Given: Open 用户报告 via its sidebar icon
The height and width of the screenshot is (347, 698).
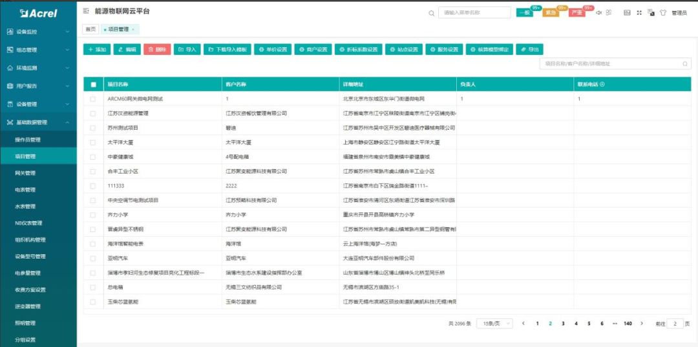Looking at the screenshot, I should (x=10, y=86).
